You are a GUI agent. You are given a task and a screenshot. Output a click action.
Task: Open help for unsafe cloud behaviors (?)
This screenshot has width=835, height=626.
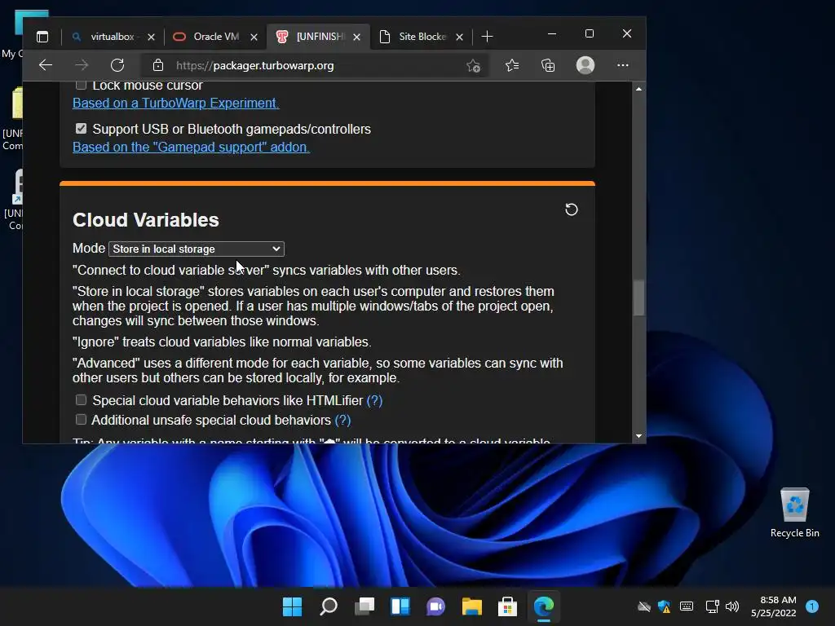click(342, 420)
